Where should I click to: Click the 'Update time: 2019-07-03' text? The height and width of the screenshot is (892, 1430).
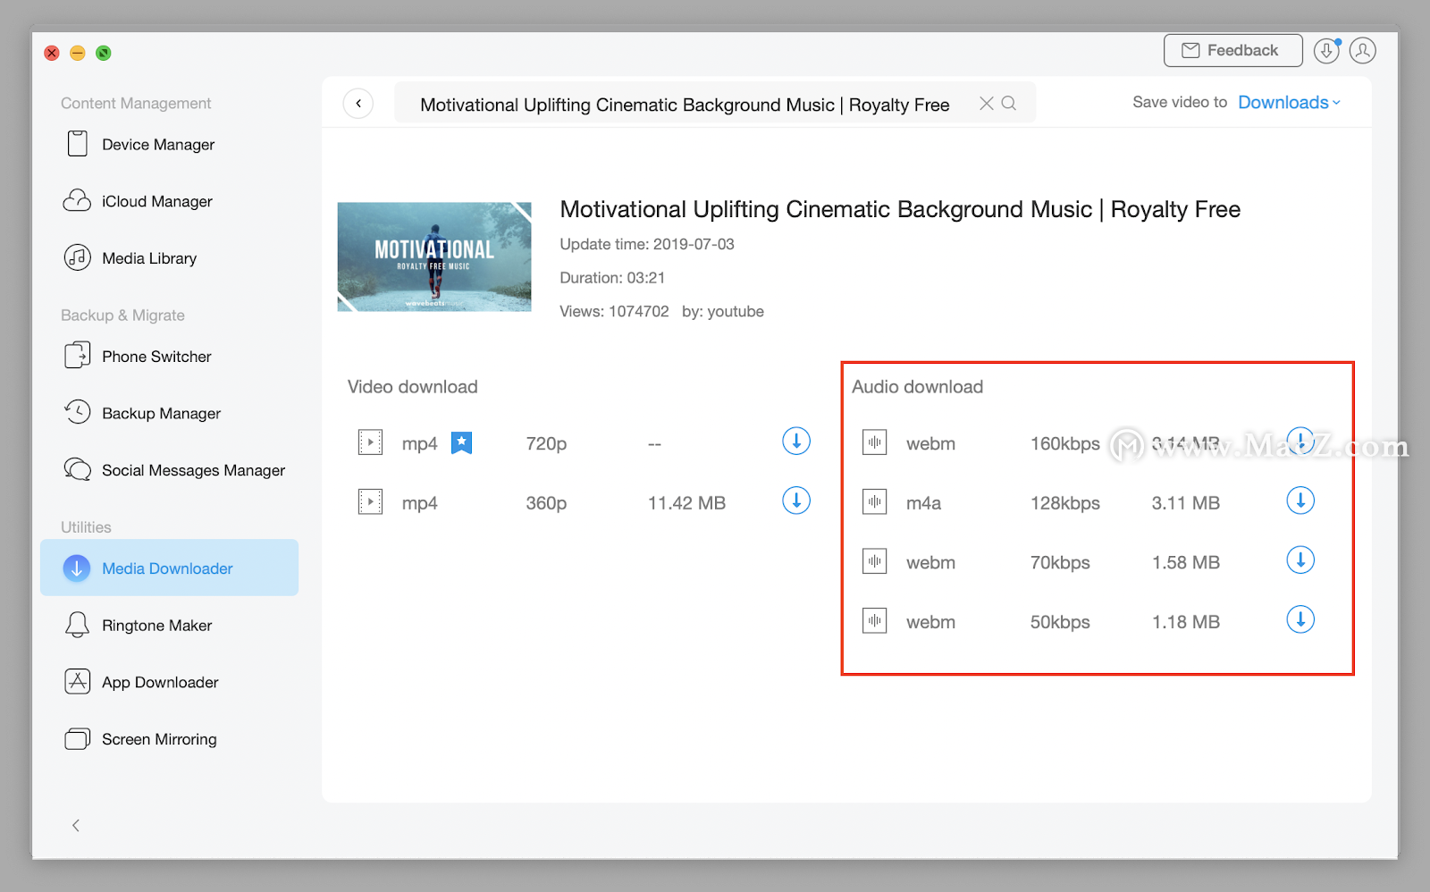click(x=647, y=244)
